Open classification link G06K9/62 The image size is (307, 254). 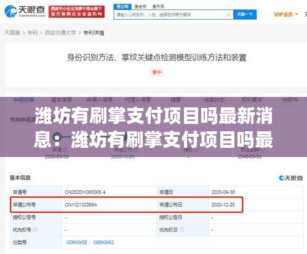point(103,242)
